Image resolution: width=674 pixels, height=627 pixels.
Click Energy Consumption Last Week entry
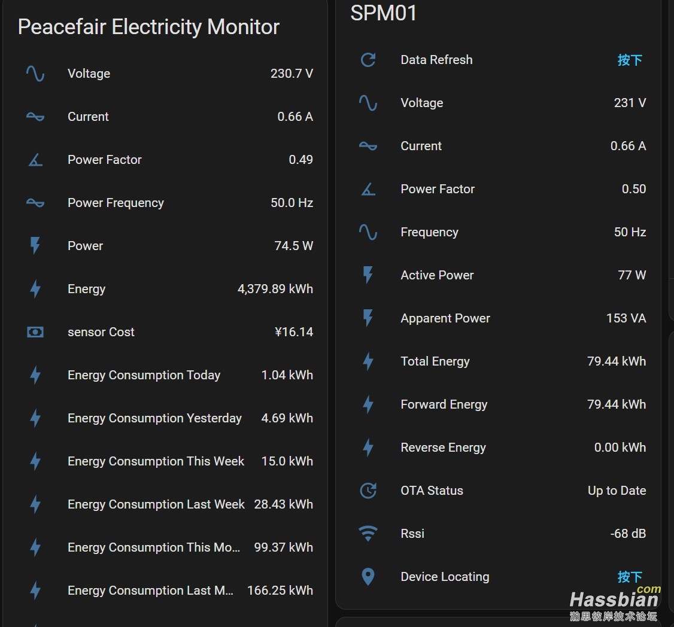[156, 504]
